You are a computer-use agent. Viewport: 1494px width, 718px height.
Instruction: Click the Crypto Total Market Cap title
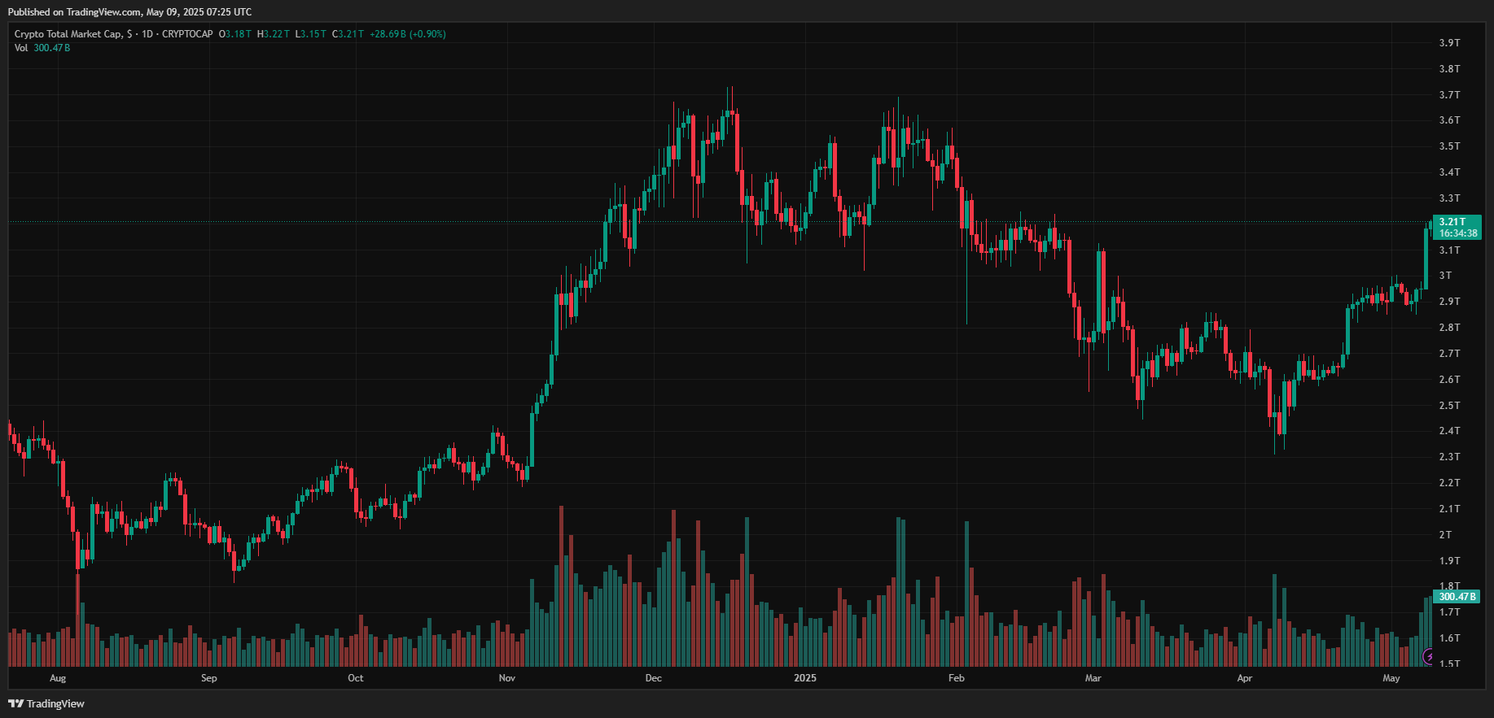click(x=68, y=34)
